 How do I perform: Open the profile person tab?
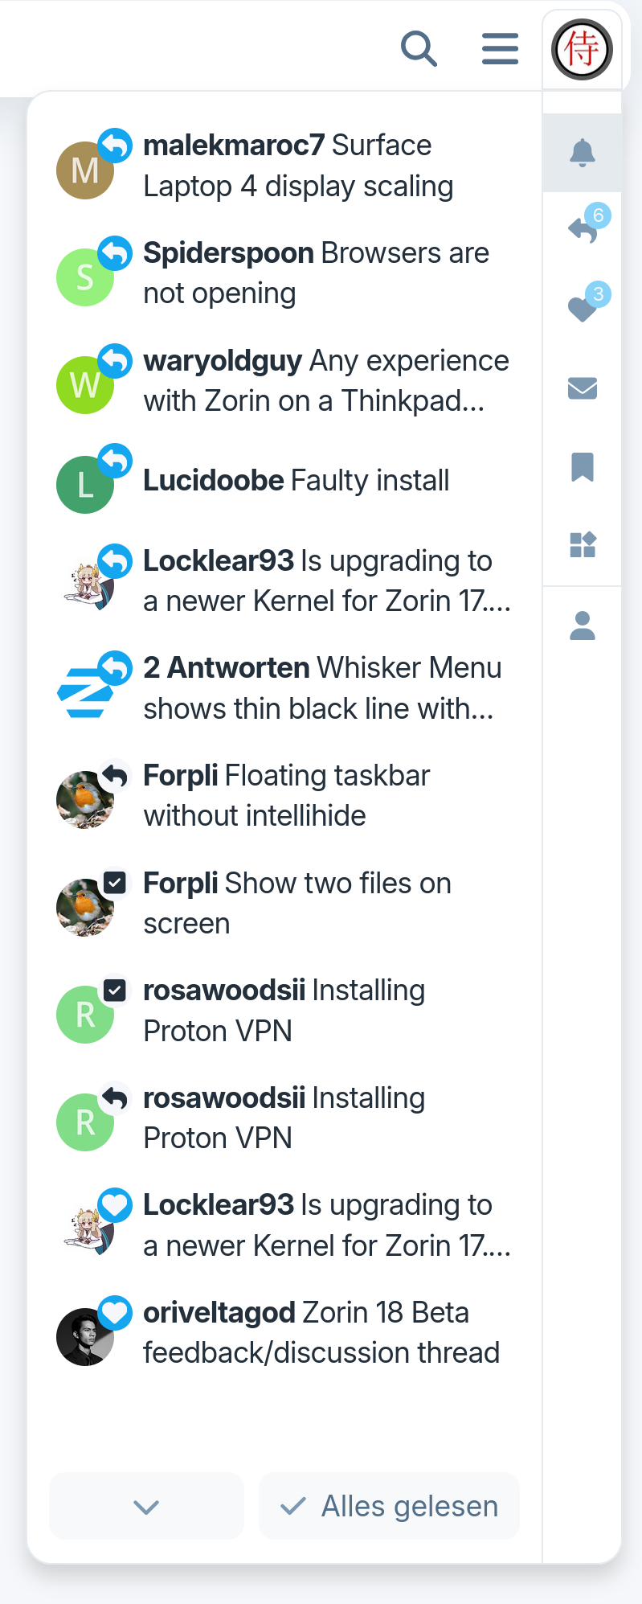pos(582,626)
